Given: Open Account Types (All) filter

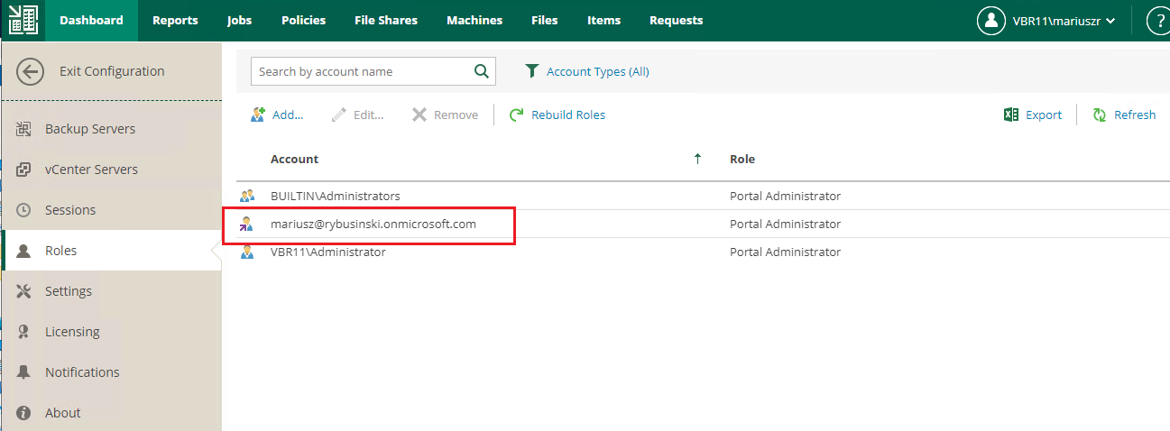Looking at the screenshot, I should (587, 71).
